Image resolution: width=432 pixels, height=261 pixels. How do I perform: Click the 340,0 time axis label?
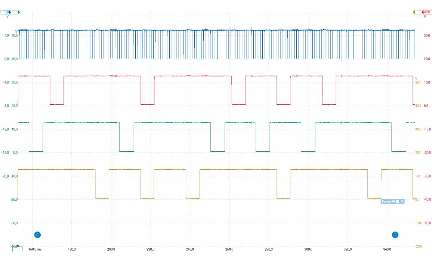[x=387, y=249]
